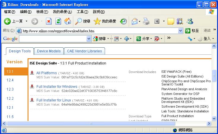The image size is (218, 134).
Task: Click the Messenger people icon
Action: (x=190, y=21)
